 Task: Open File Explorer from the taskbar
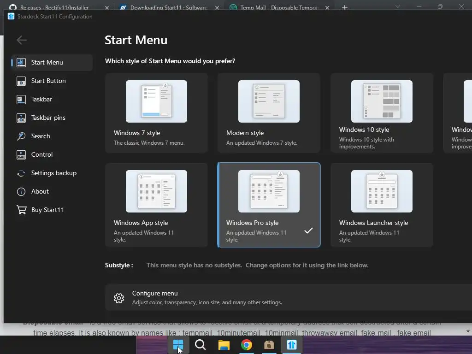pos(224,345)
